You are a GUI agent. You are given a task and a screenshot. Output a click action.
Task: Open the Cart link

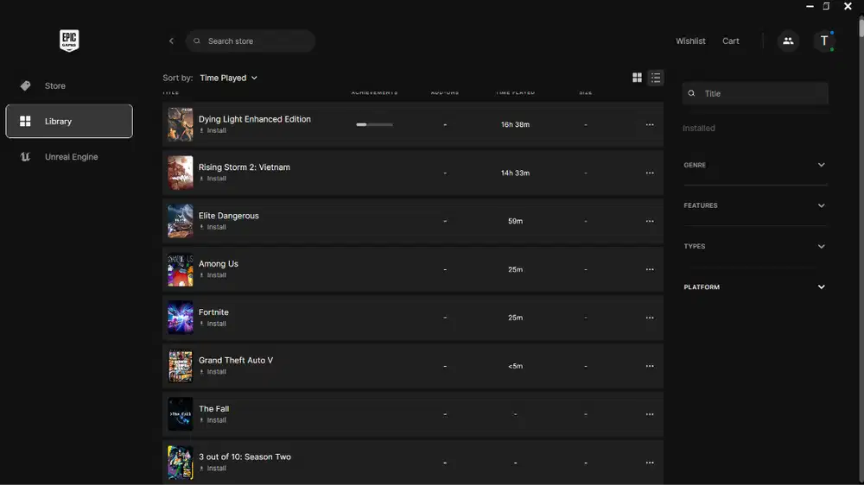[x=731, y=41]
